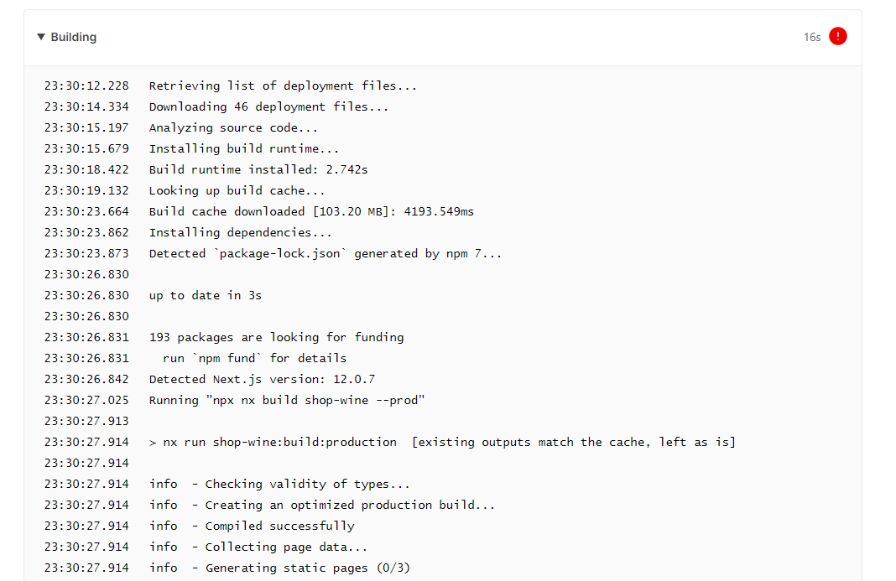Click the timestamp 23:30:27.914 near Compiled successfully
The width and height of the screenshot is (896, 581).
point(87,526)
